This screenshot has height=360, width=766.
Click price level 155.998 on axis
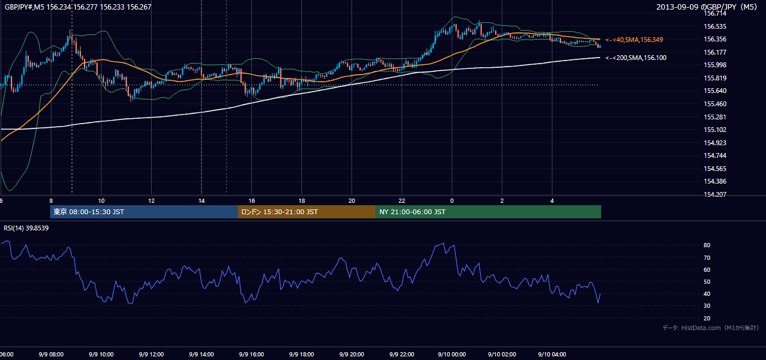tap(716, 65)
